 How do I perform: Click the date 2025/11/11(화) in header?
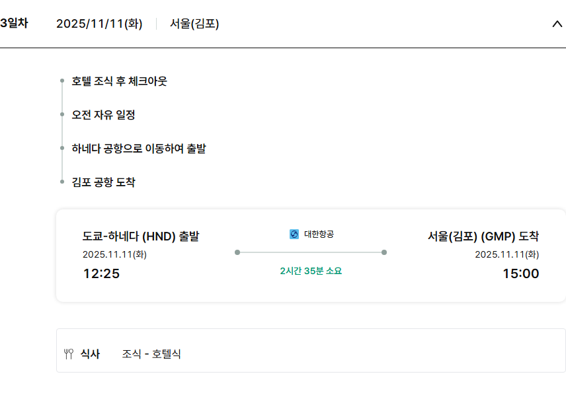pos(99,24)
